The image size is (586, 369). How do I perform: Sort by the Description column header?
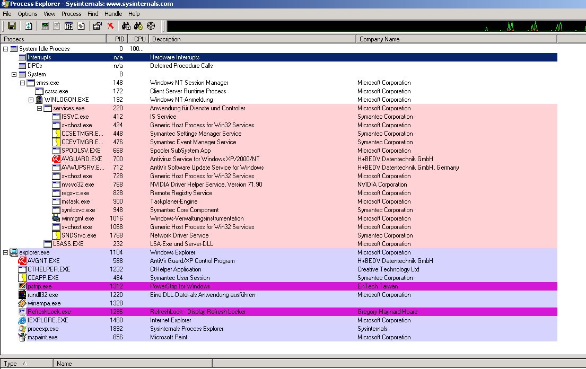[252, 39]
